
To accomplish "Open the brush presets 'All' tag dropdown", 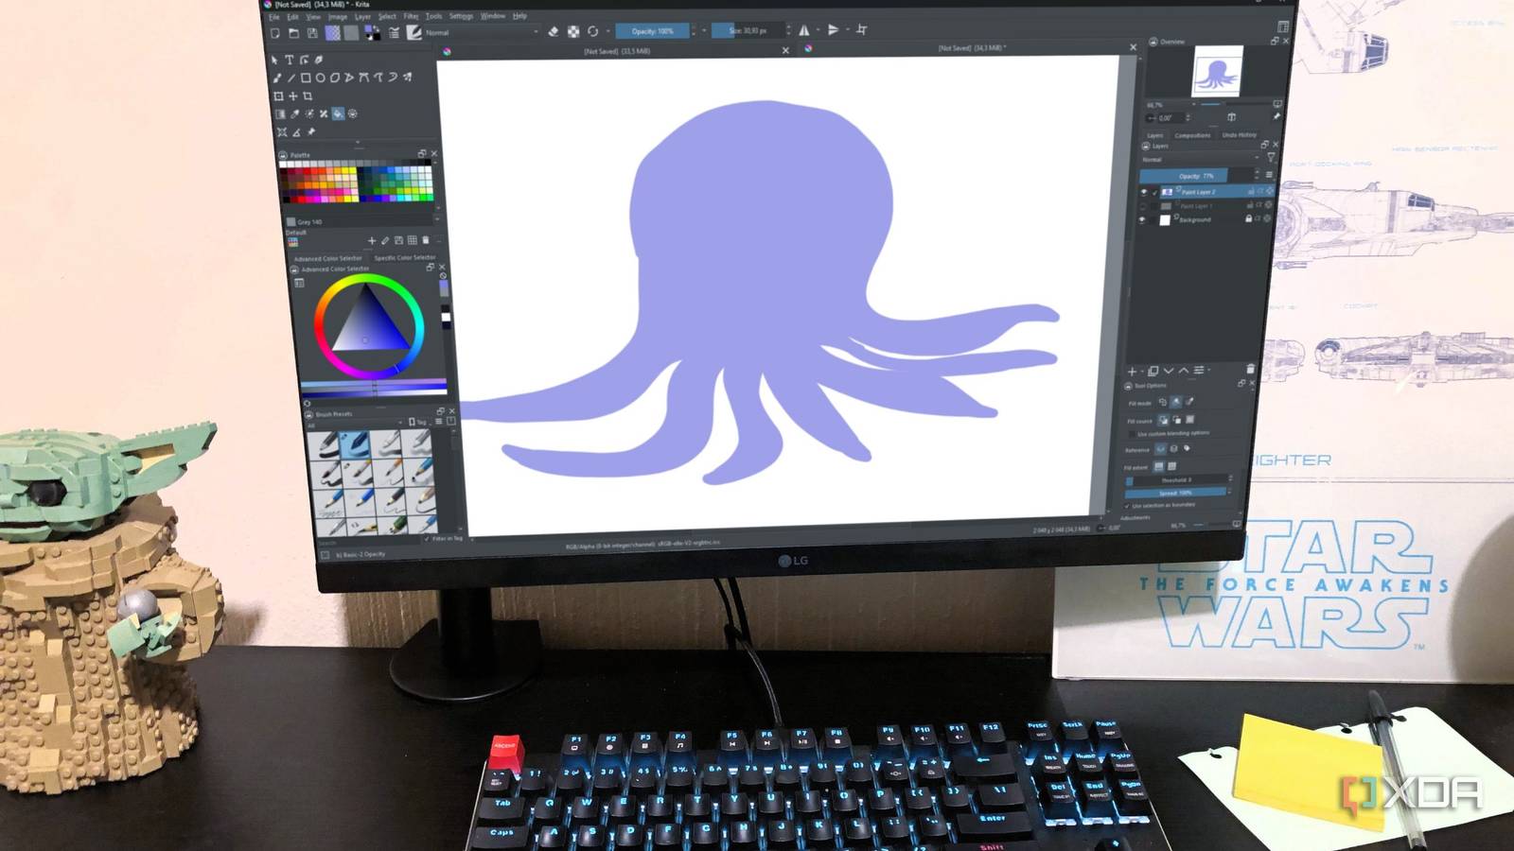I will pos(355,424).
